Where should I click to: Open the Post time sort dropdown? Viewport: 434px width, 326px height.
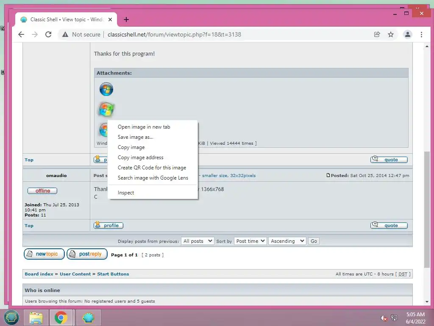tap(250, 241)
